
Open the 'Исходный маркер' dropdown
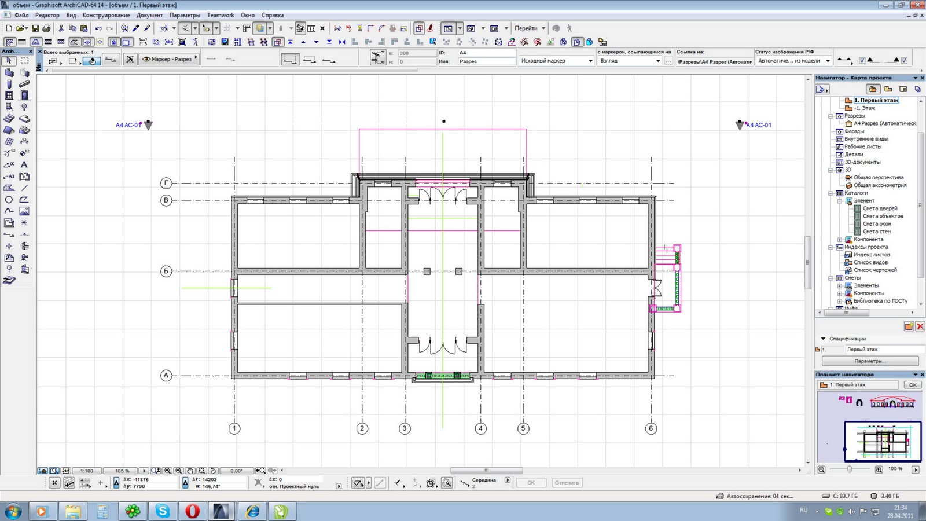[x=557, y=61]
